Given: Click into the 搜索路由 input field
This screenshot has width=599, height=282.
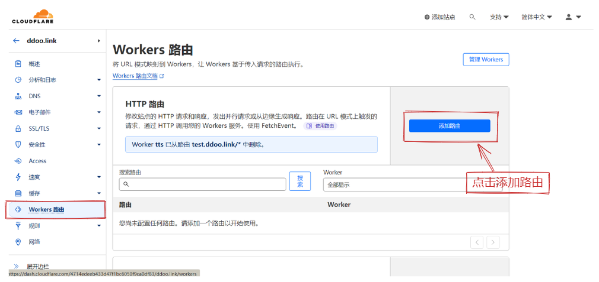Looking at the screenshot, I should point(202,184).
